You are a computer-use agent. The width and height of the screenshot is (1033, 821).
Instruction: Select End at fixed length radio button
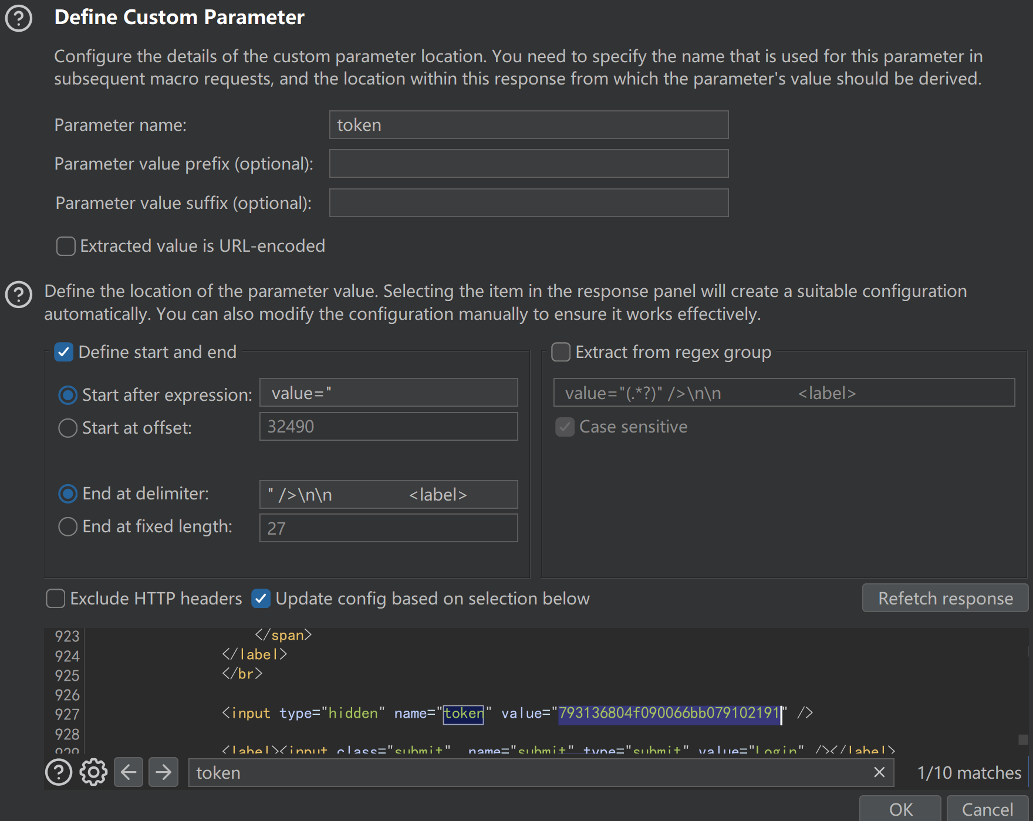pyautogui.click(x=68, y=526)
